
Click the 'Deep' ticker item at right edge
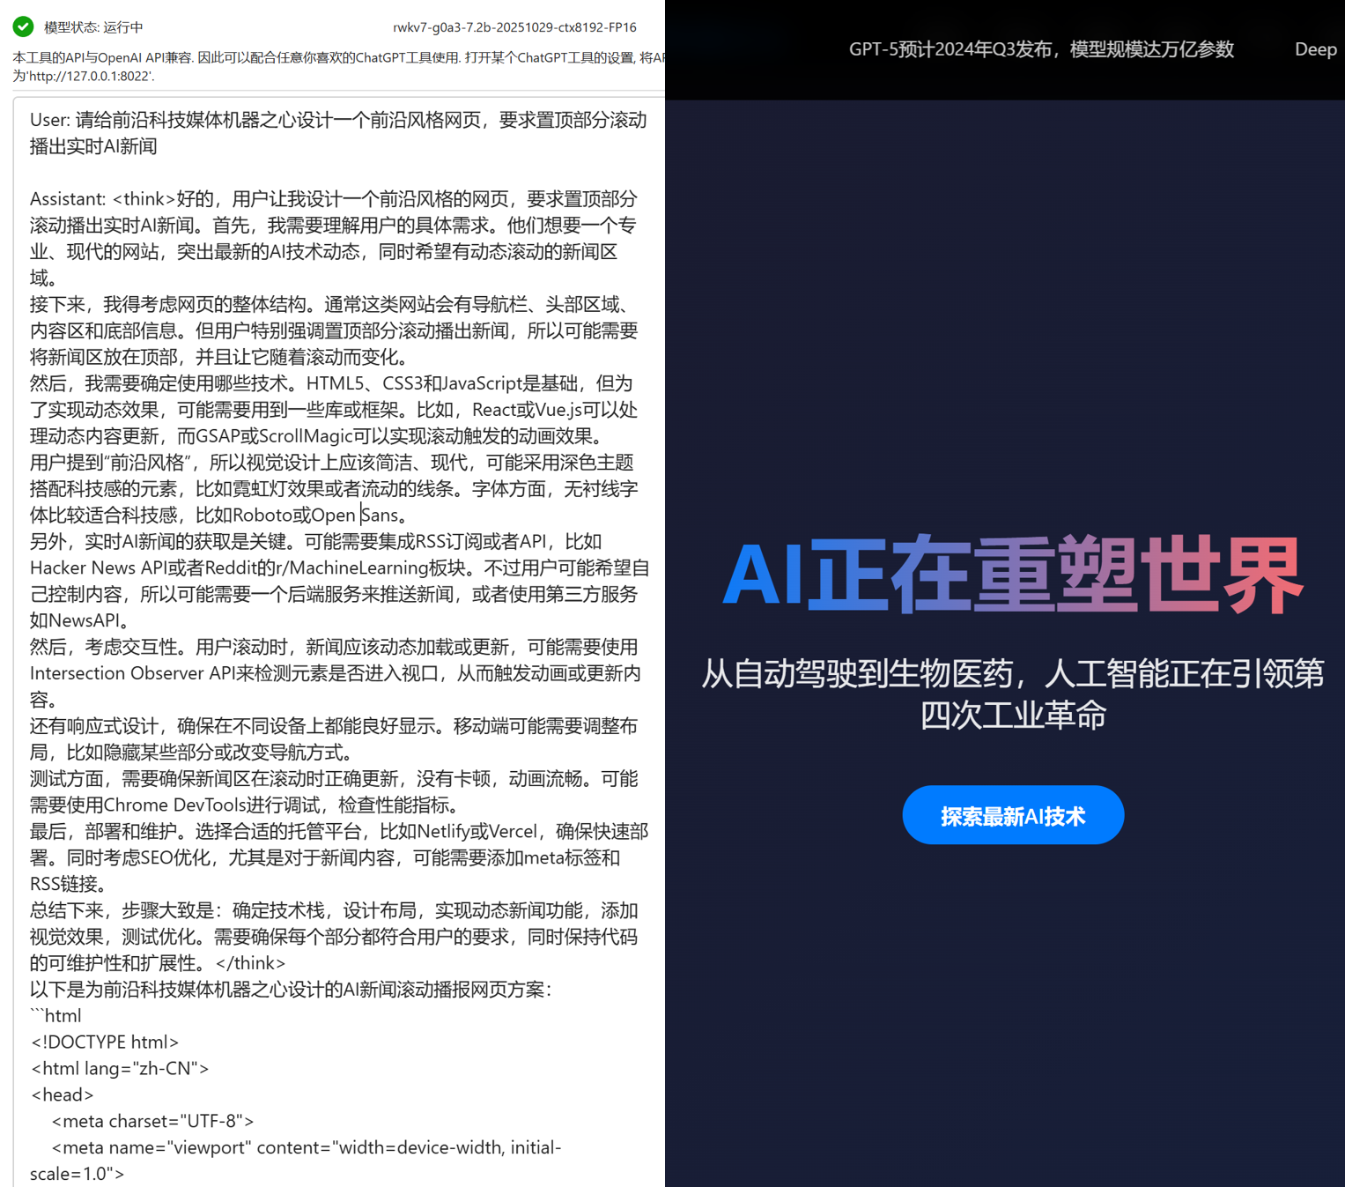coord(1316,49)
